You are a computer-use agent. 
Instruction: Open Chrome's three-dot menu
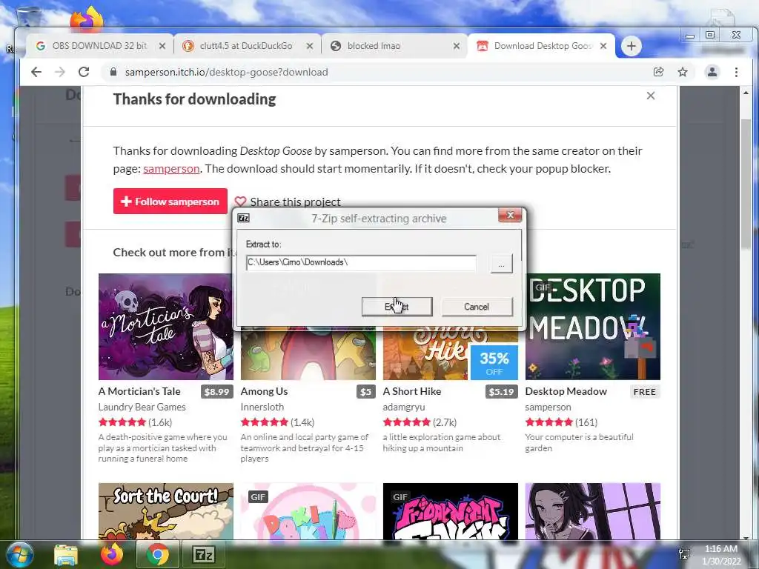pos(736,72)
